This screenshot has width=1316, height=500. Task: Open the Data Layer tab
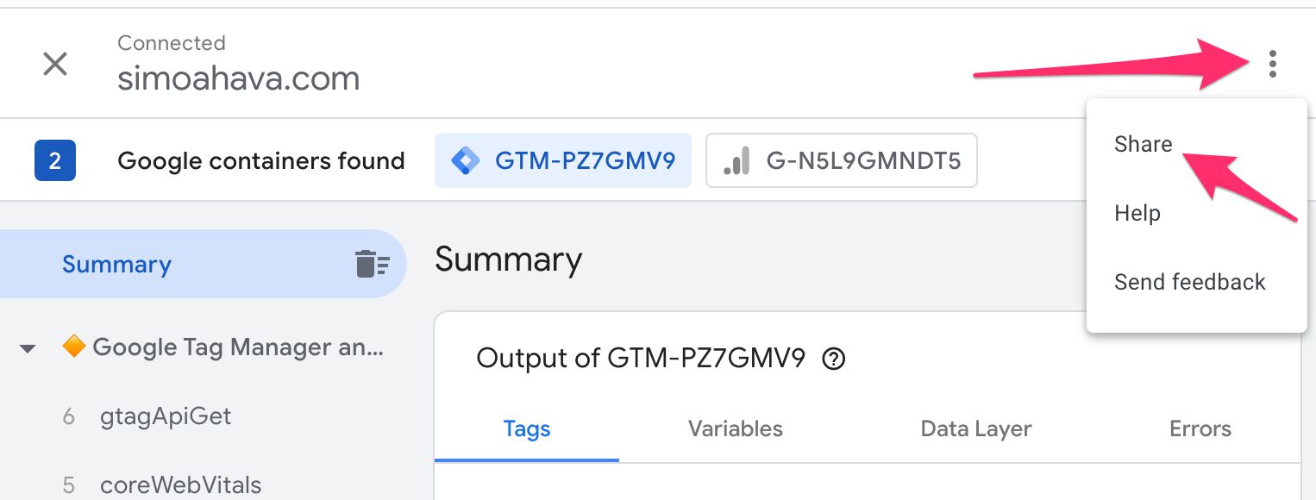tap(976, 429)
